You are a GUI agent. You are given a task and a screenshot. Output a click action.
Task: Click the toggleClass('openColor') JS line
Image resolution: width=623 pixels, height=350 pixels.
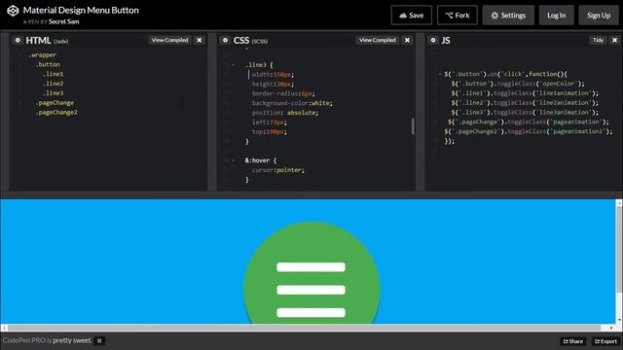518,84
